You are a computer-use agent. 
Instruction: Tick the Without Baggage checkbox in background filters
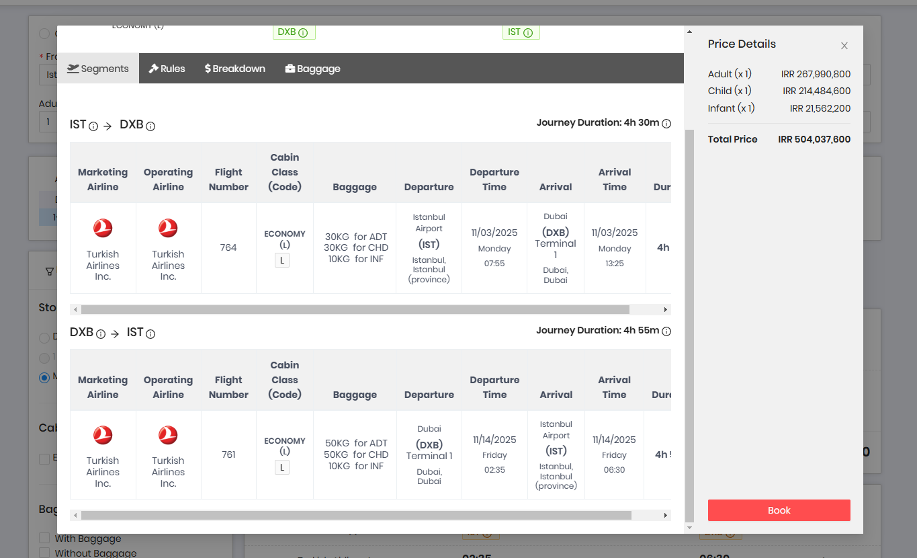[44, 553]
